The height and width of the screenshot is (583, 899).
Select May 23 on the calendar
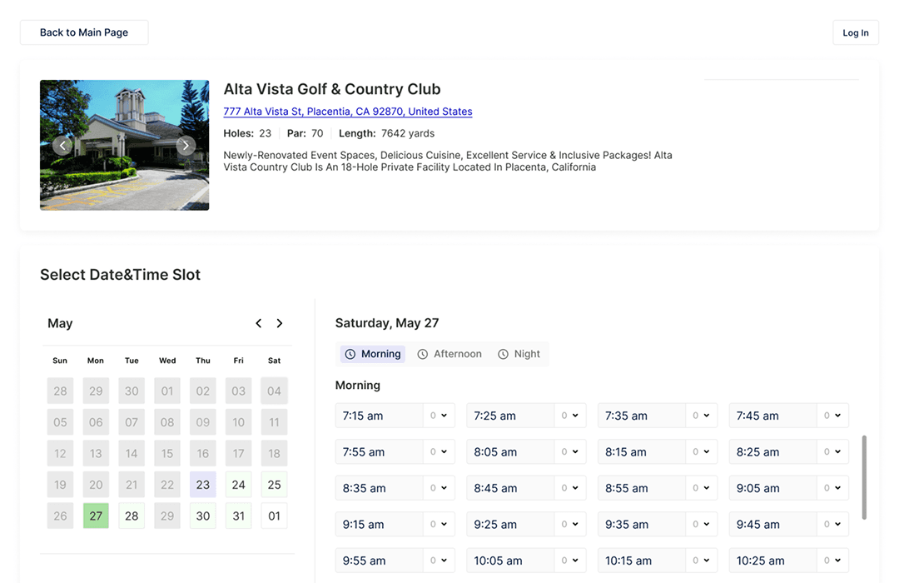pos(203,485)
